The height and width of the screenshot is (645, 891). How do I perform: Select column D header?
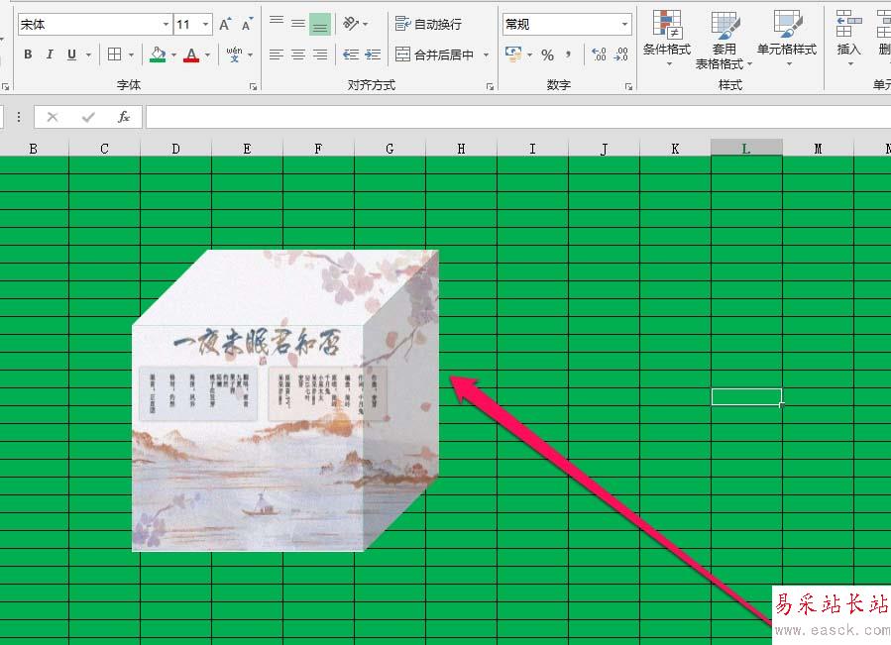tap(175, 149)
